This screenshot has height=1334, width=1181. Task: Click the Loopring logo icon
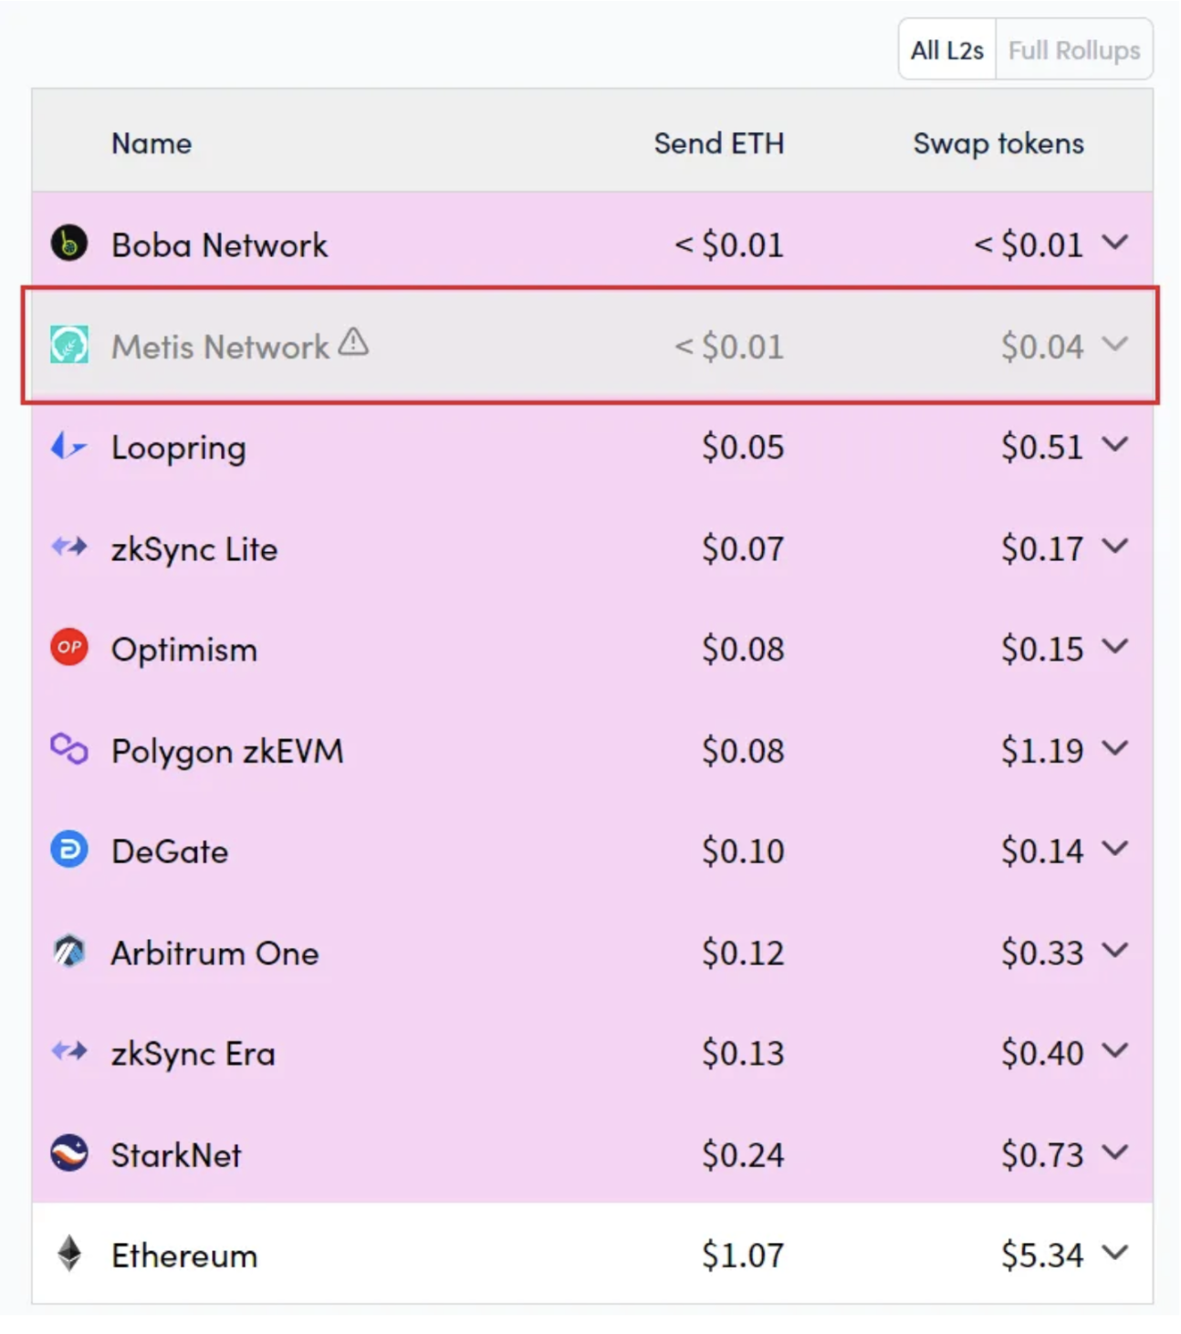[x=69, y=446]
